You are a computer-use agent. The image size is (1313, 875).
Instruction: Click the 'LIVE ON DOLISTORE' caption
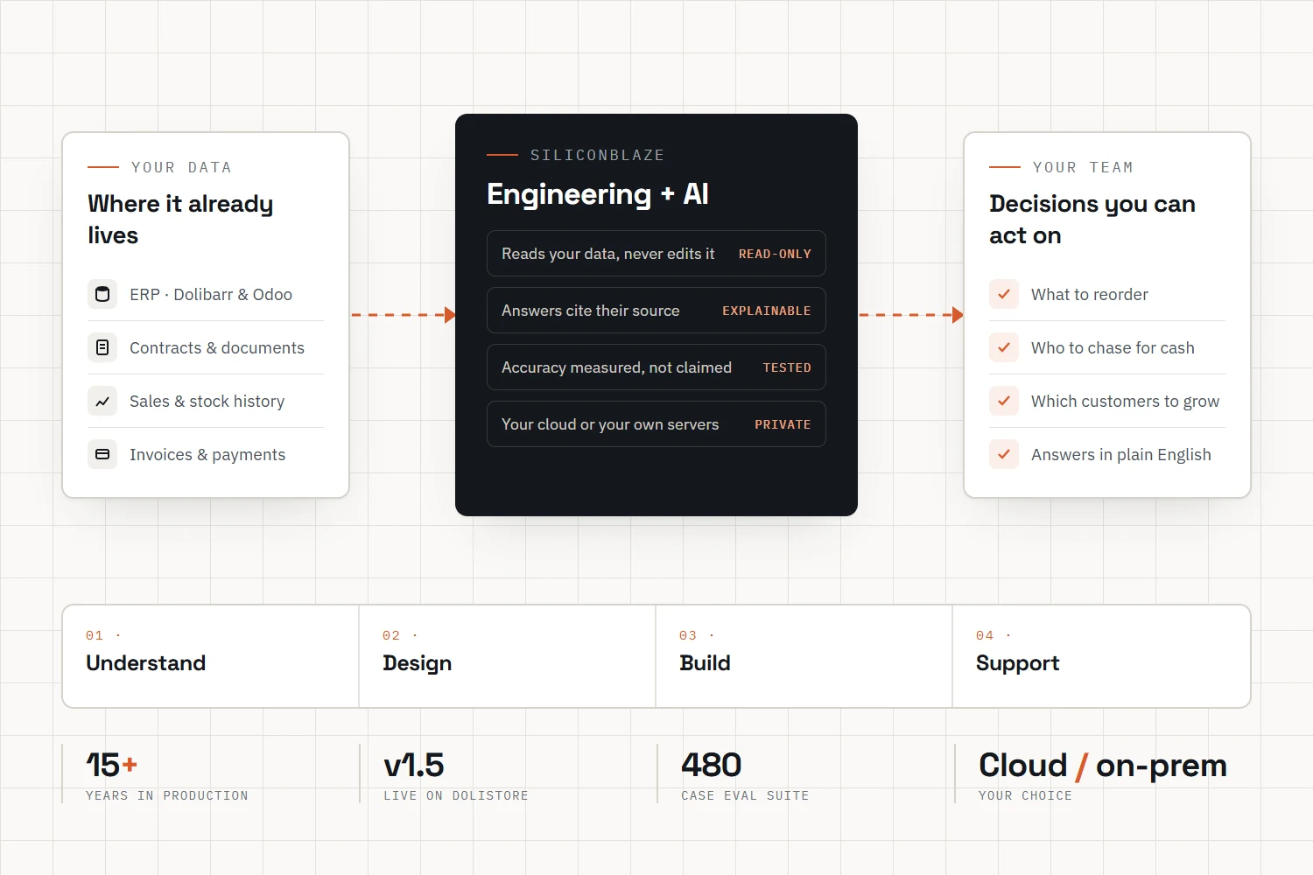point(456,795)
